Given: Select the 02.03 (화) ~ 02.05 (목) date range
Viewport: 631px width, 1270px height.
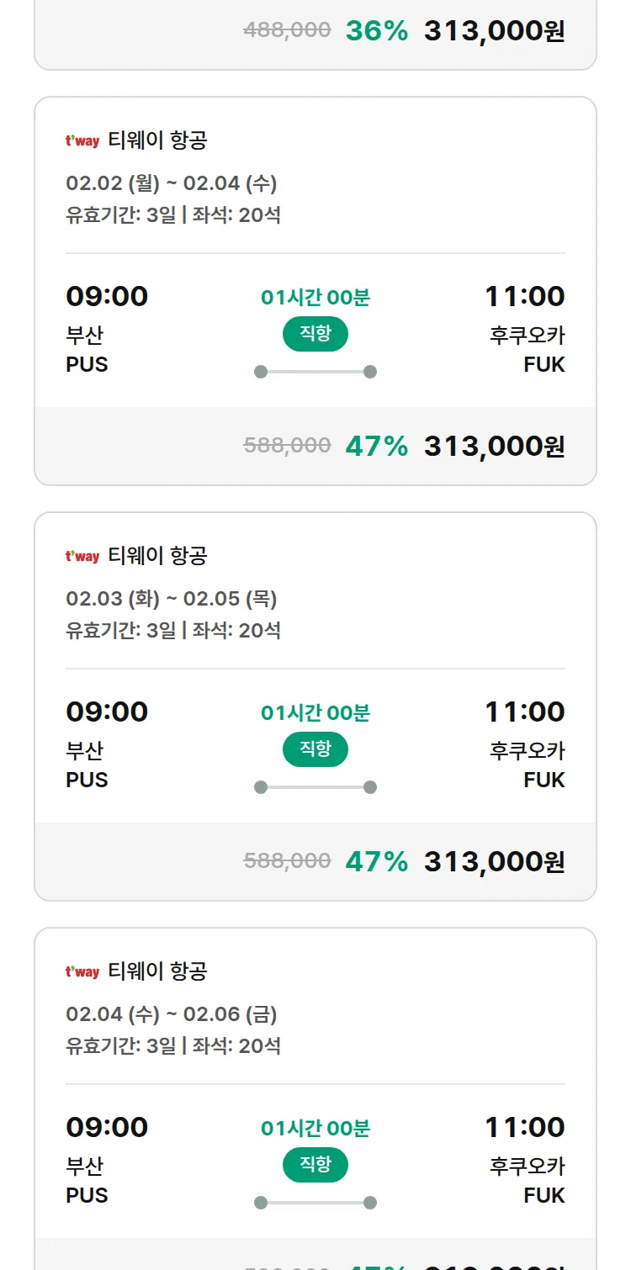Looking at the screenshot, I should tap(172, 599).
